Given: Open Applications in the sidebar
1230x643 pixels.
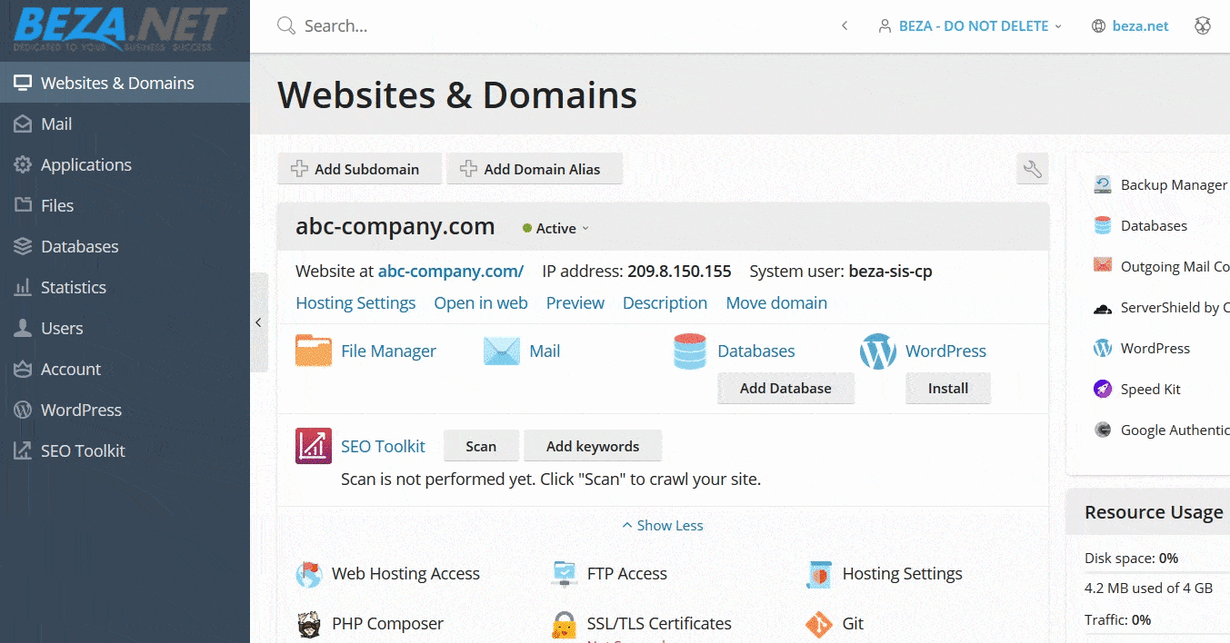Looking at the screenshot, I should [x=125, y=164].
